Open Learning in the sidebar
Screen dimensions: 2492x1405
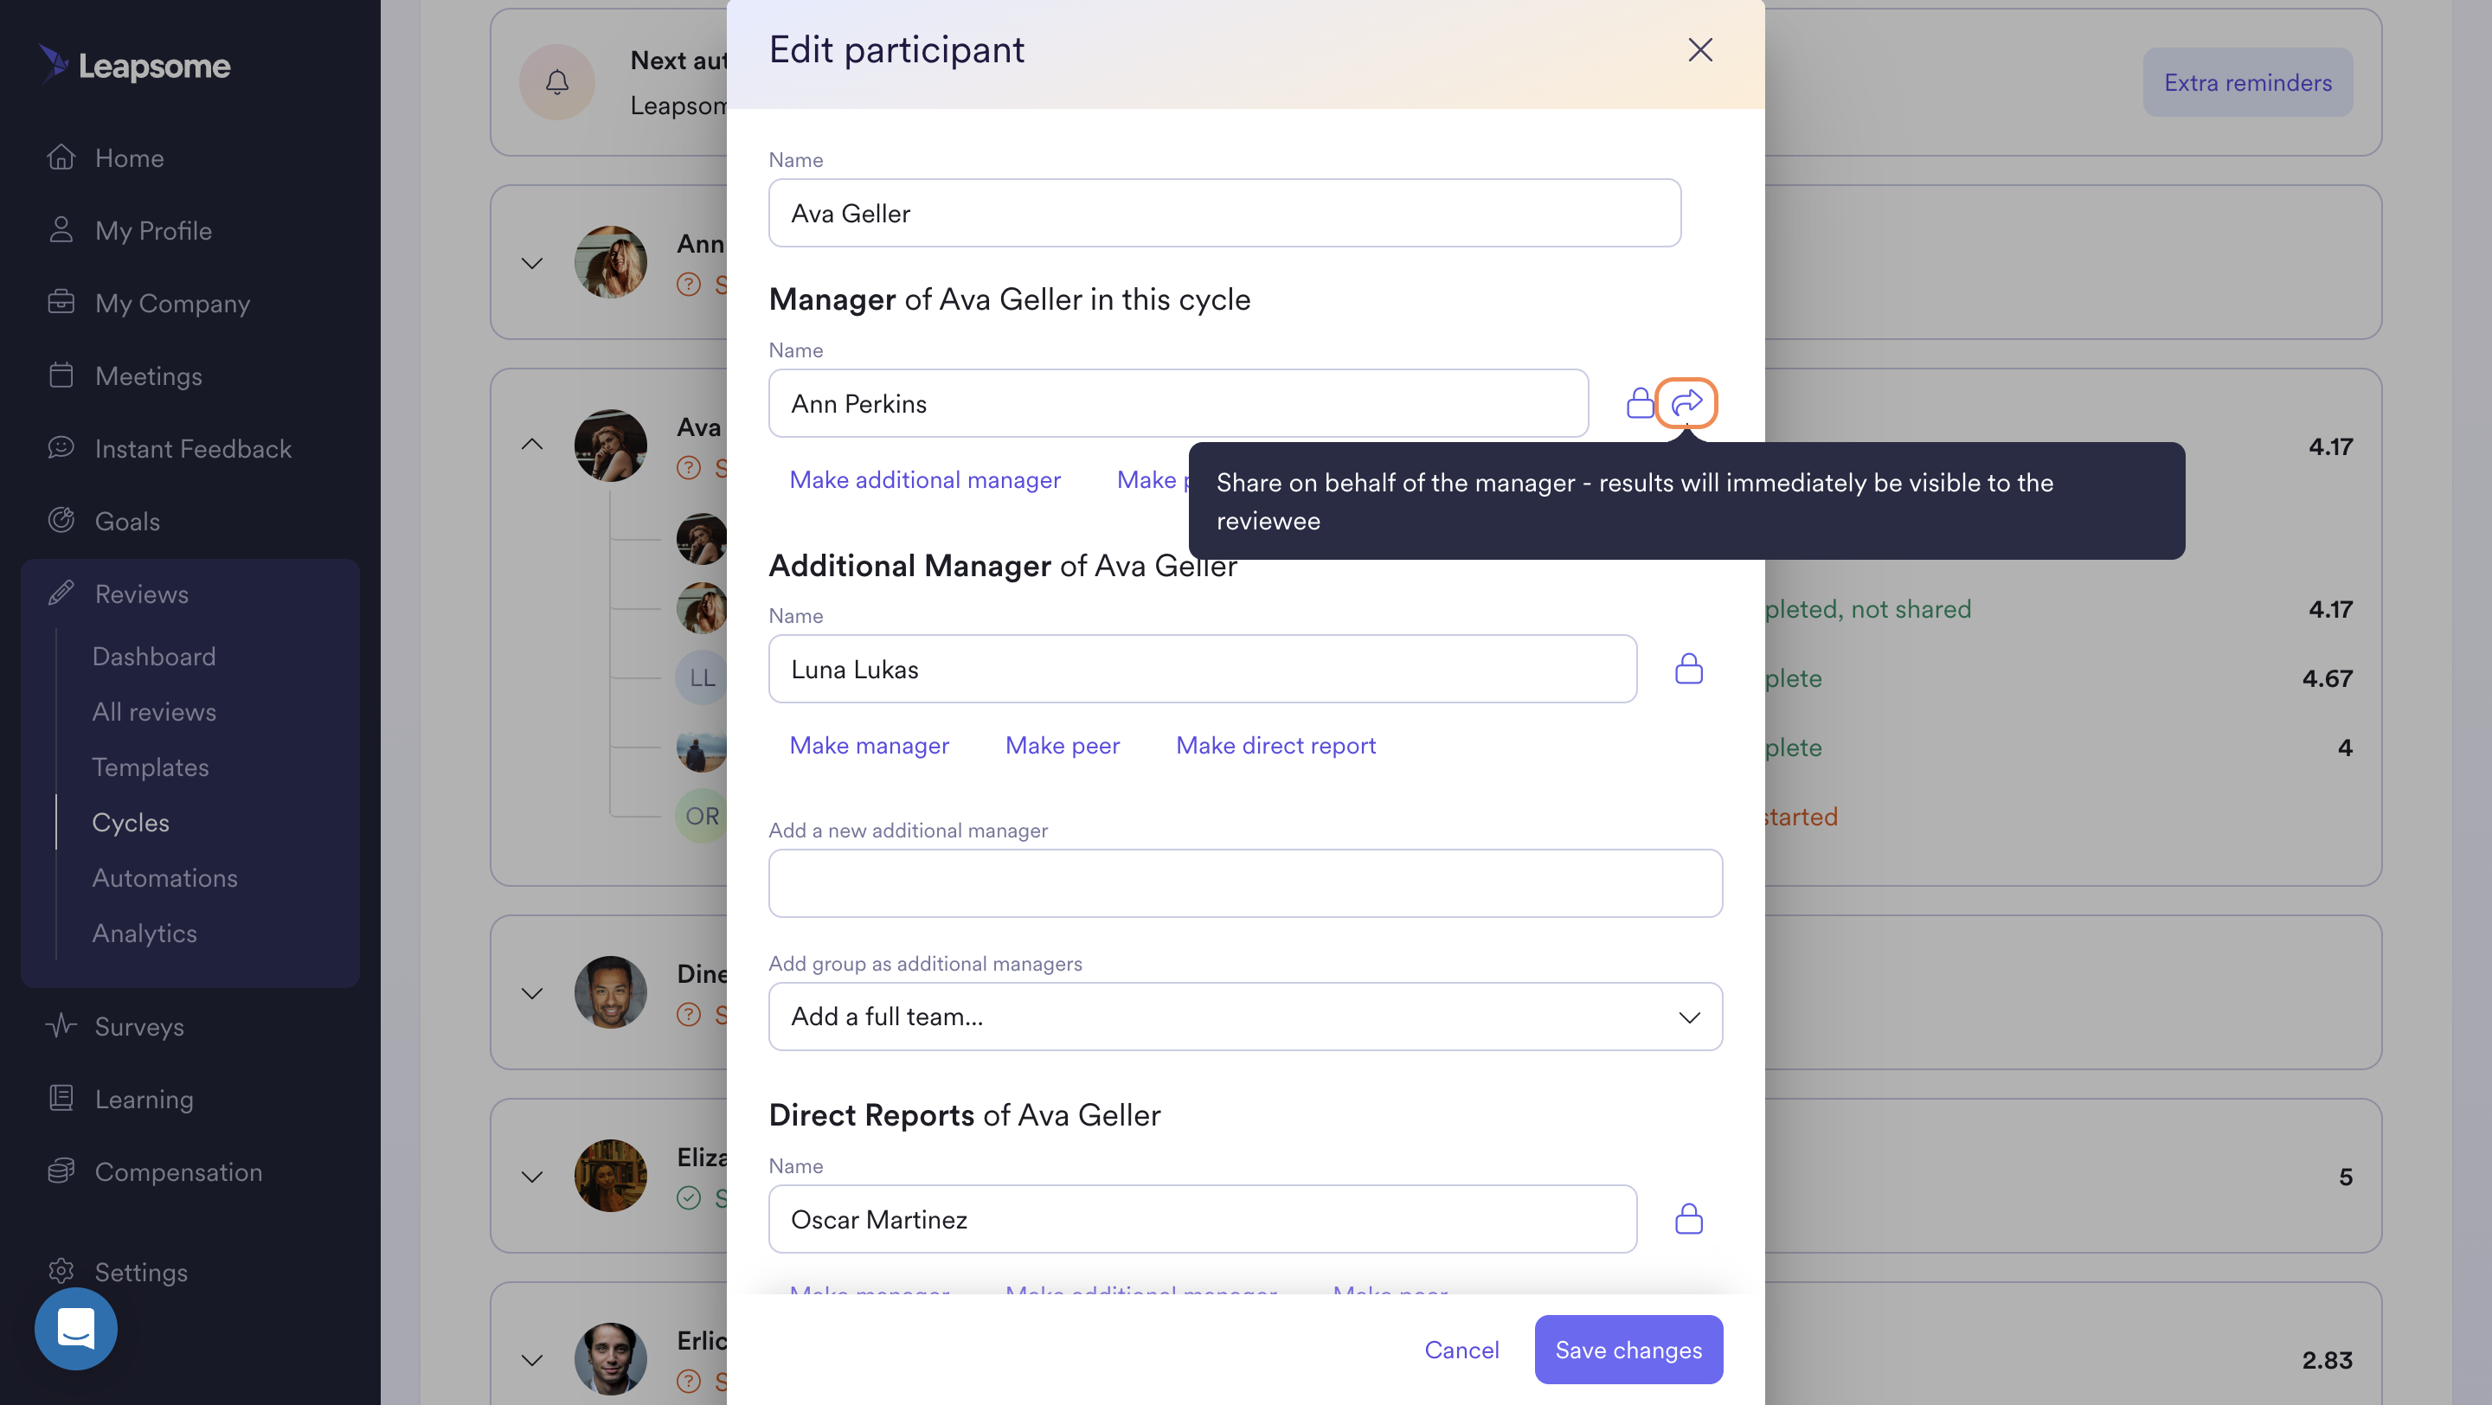click(145, 1099)
